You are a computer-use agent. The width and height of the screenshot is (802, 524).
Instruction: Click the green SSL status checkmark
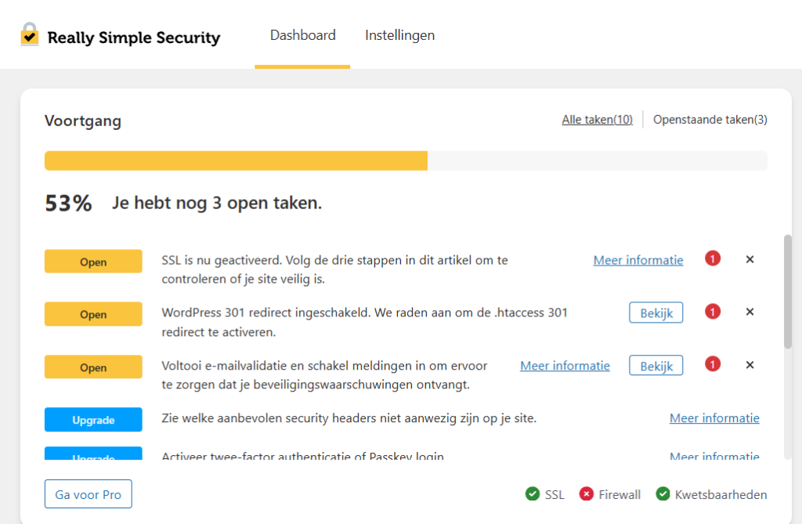[x=533, y=494]
